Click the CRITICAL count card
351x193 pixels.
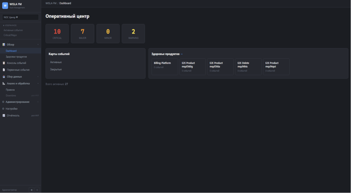[x=57, y=33]
